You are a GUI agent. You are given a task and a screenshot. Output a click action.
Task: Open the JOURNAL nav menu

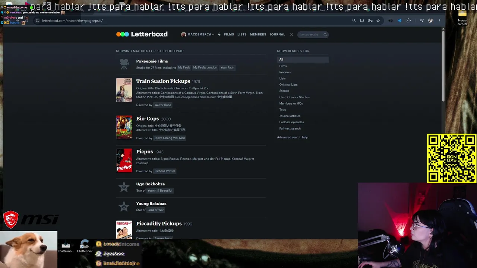pos(277,34)
